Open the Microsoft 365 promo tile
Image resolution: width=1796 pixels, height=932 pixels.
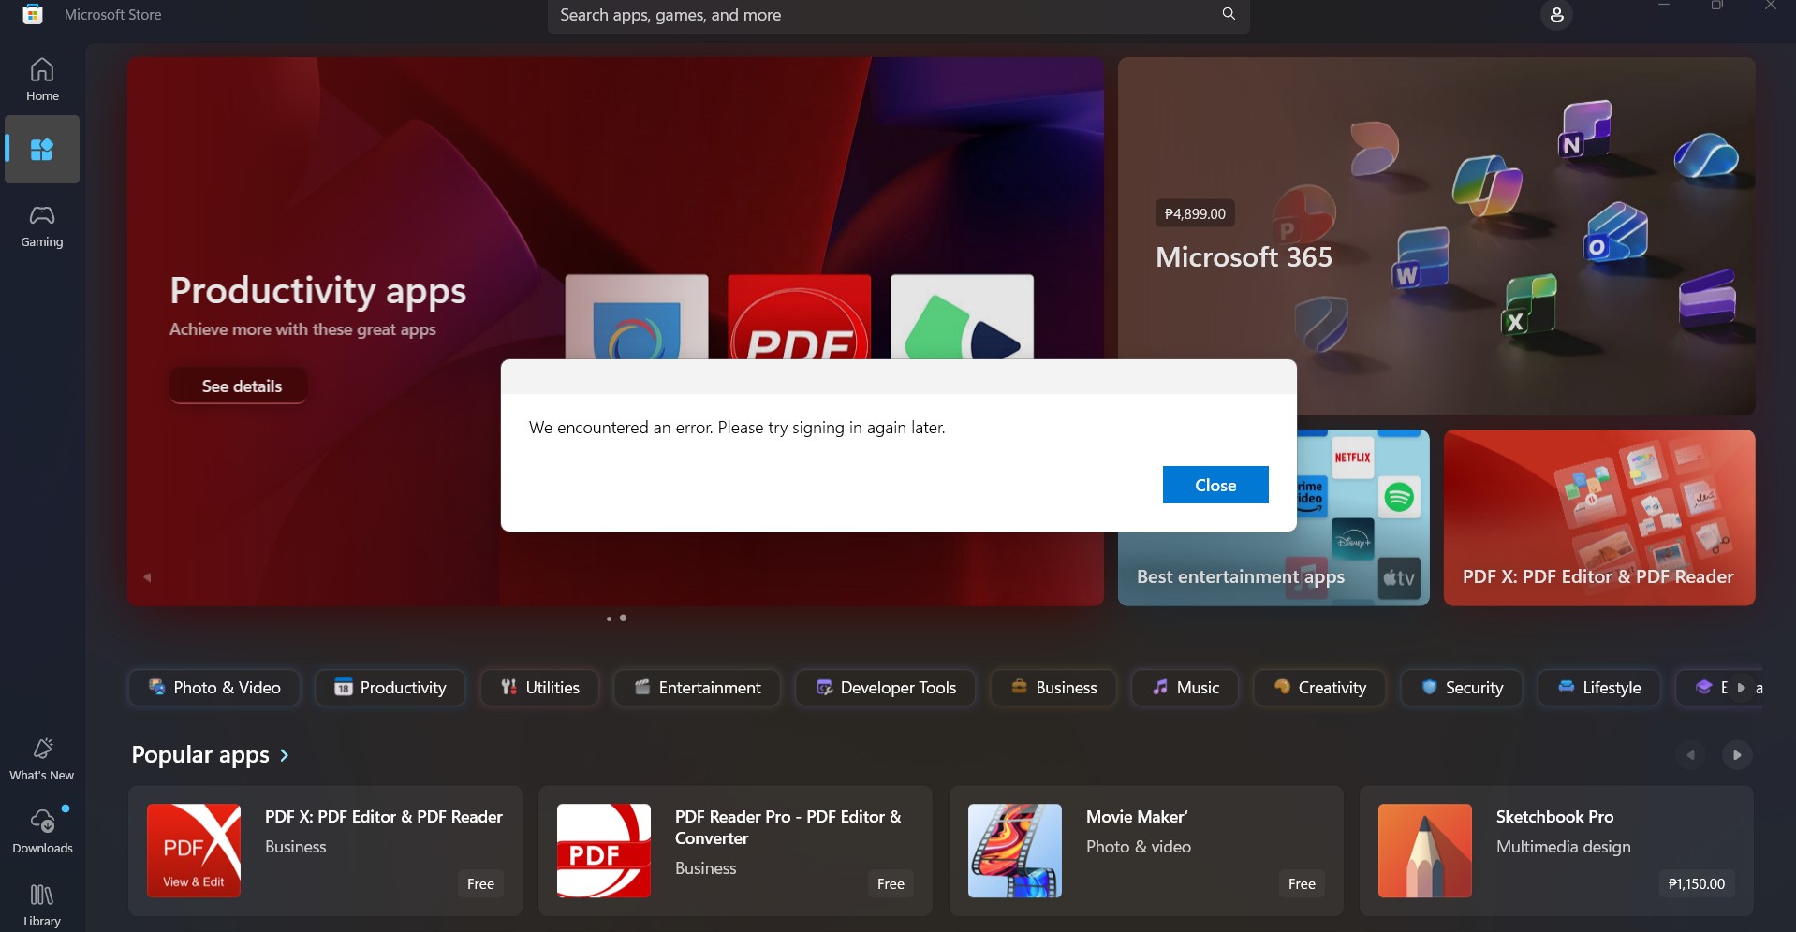click(x=1436, y=236)
